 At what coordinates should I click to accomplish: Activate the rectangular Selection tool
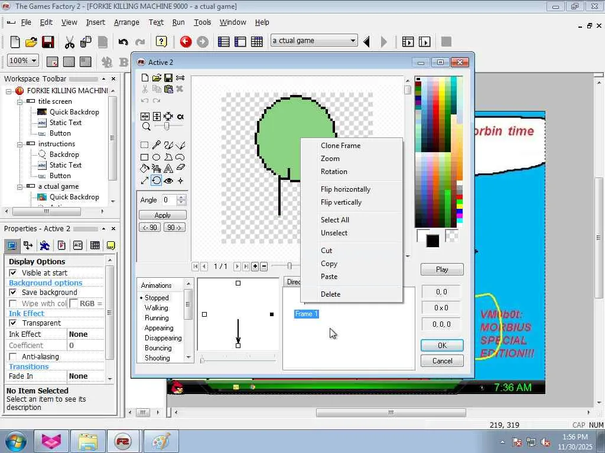point(144,145)
